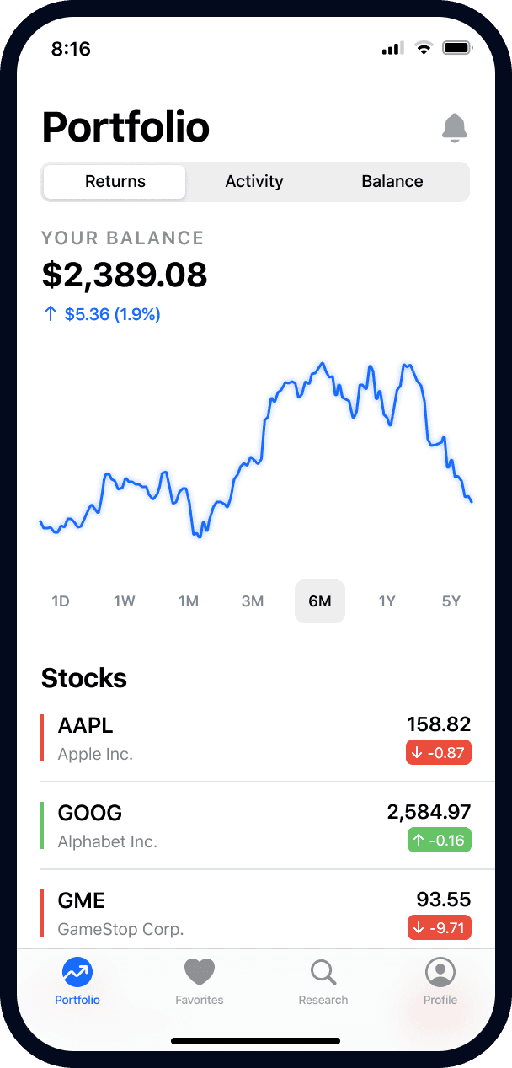Open Profile using the person icon
This screenshot has width=512, height=1068.
440,973
